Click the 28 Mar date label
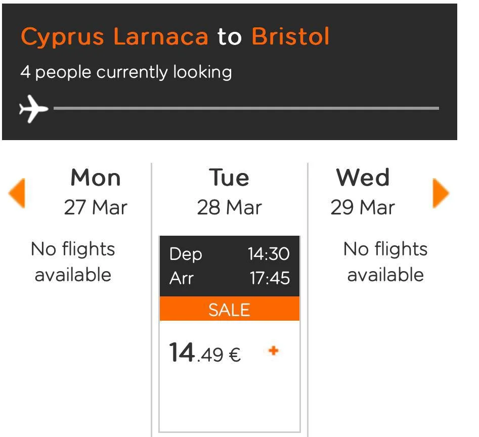 click(x=229, y=207)
